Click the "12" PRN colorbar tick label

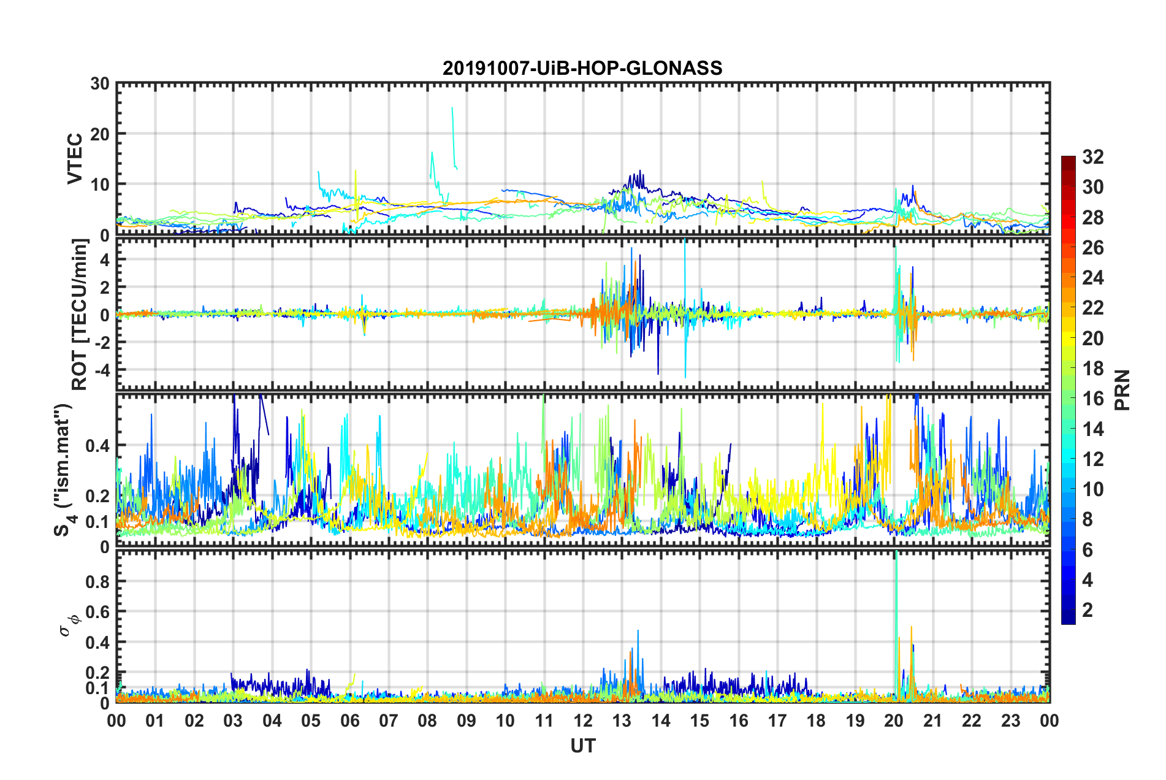[x=1092, y=459]
